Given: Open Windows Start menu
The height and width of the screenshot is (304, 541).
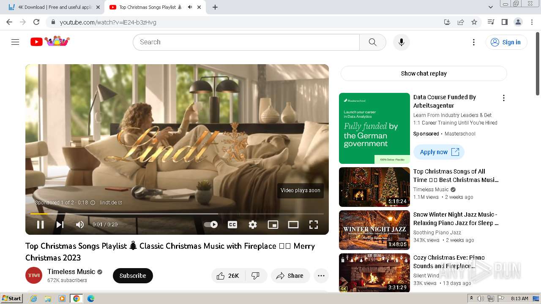Looking at the screenshot, I should coord(11,299).
